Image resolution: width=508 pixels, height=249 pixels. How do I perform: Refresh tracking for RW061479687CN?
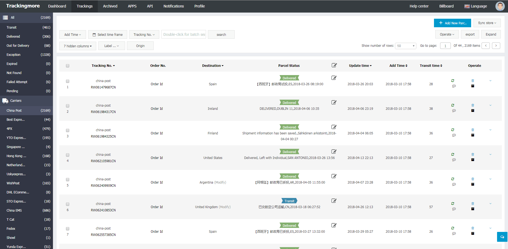453,80
